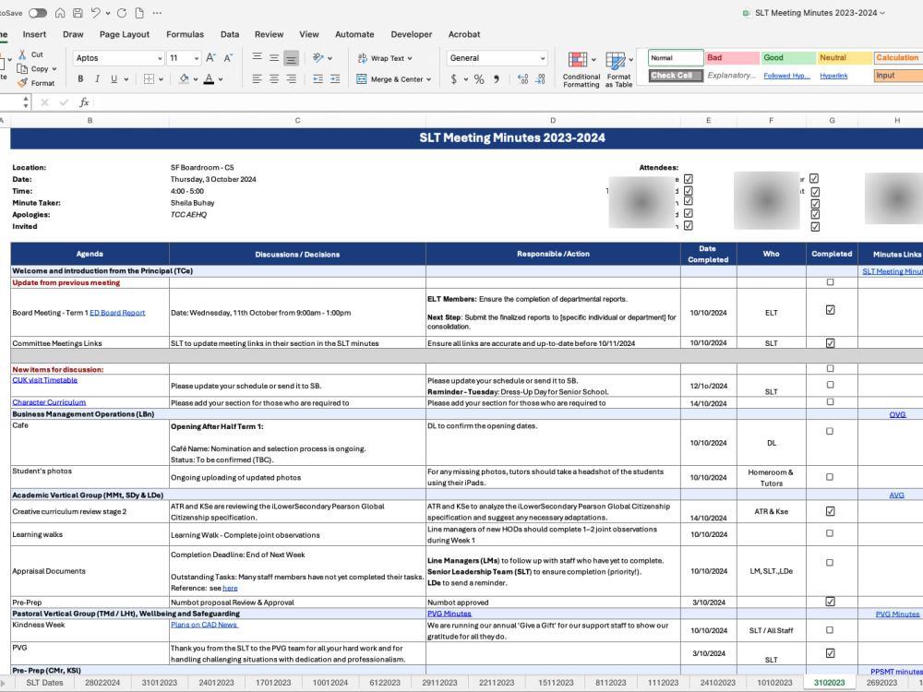This screenshot has height=692, width=923.
Task: Check Completed box for Learning walks row
Action: (x=830, y=533)
